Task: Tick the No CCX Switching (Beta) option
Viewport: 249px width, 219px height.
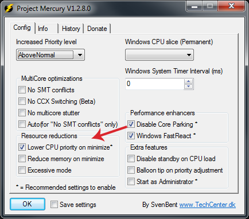Action: [x=22, y=101]
